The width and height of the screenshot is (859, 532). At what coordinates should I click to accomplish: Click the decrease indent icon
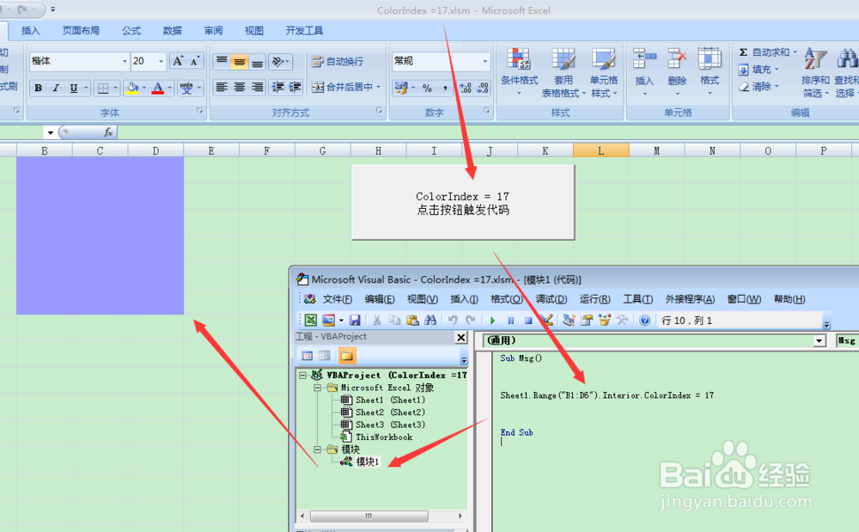tap(277, 87)
